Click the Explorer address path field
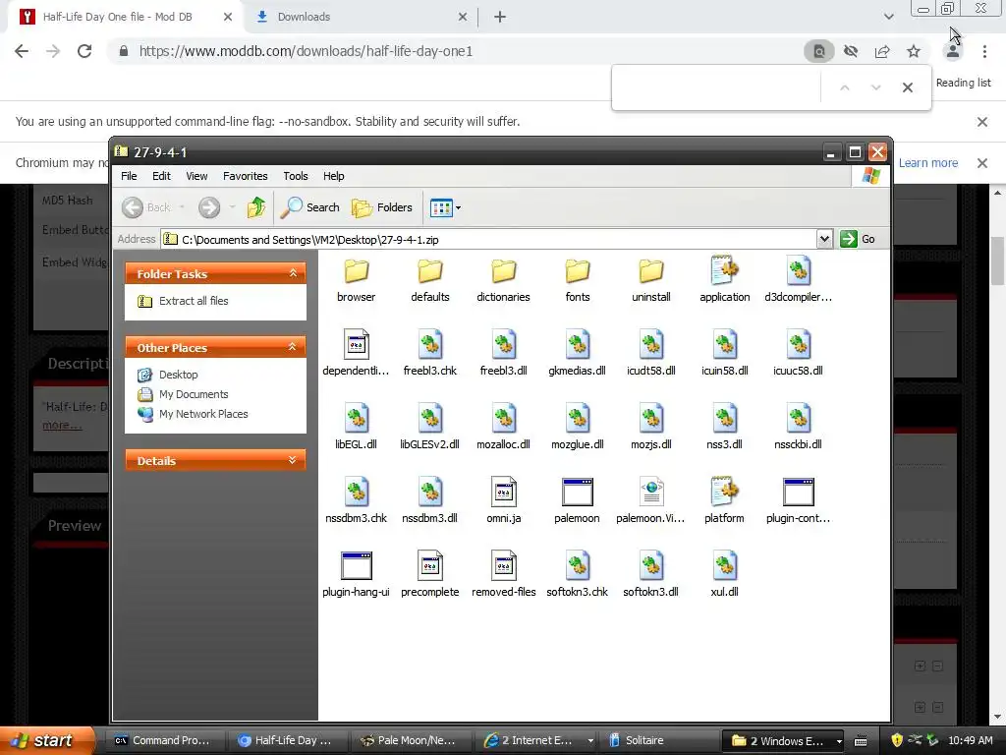Viewport: 1006px width, 755px height. point(489,240)
